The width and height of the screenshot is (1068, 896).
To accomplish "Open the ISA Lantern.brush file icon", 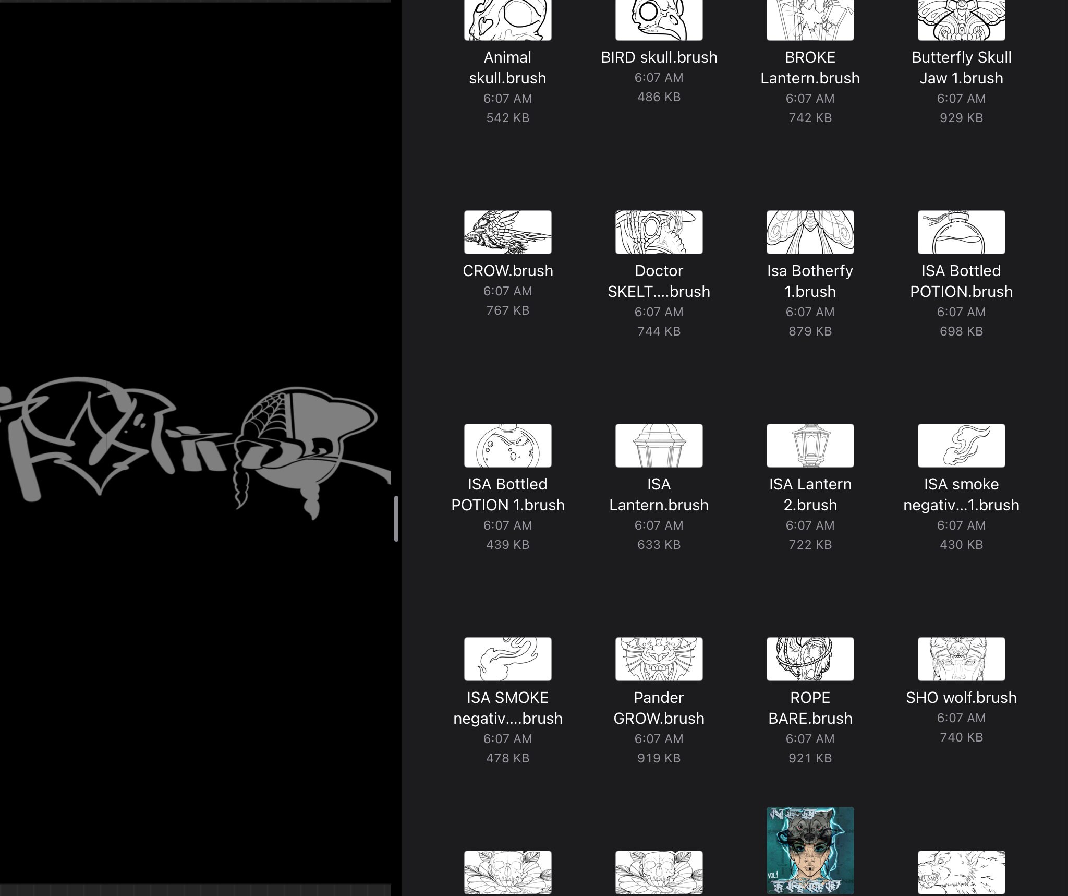I will coord(659,446).
